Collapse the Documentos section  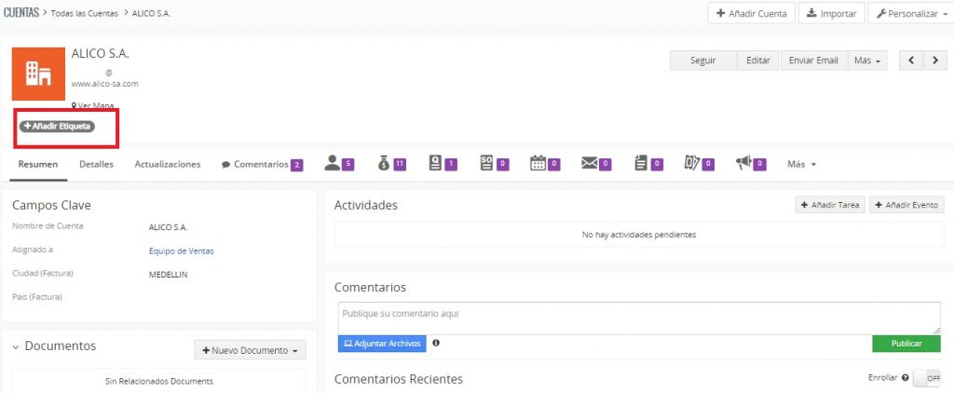pos(16,346)
